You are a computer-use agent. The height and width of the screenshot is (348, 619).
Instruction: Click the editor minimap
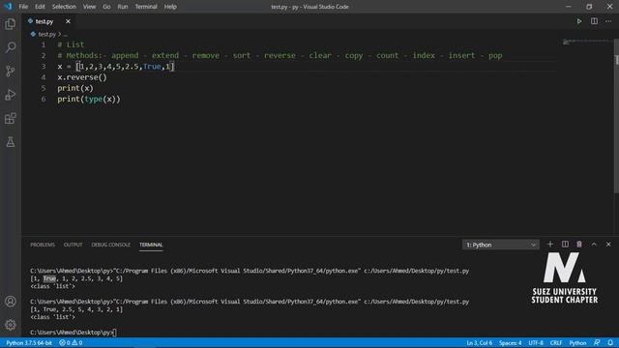click(x=587, y=43)
